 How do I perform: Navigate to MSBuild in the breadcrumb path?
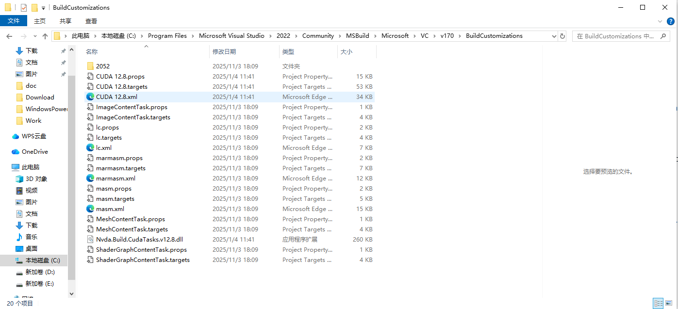pyautogui.click(x=357, y=36)
